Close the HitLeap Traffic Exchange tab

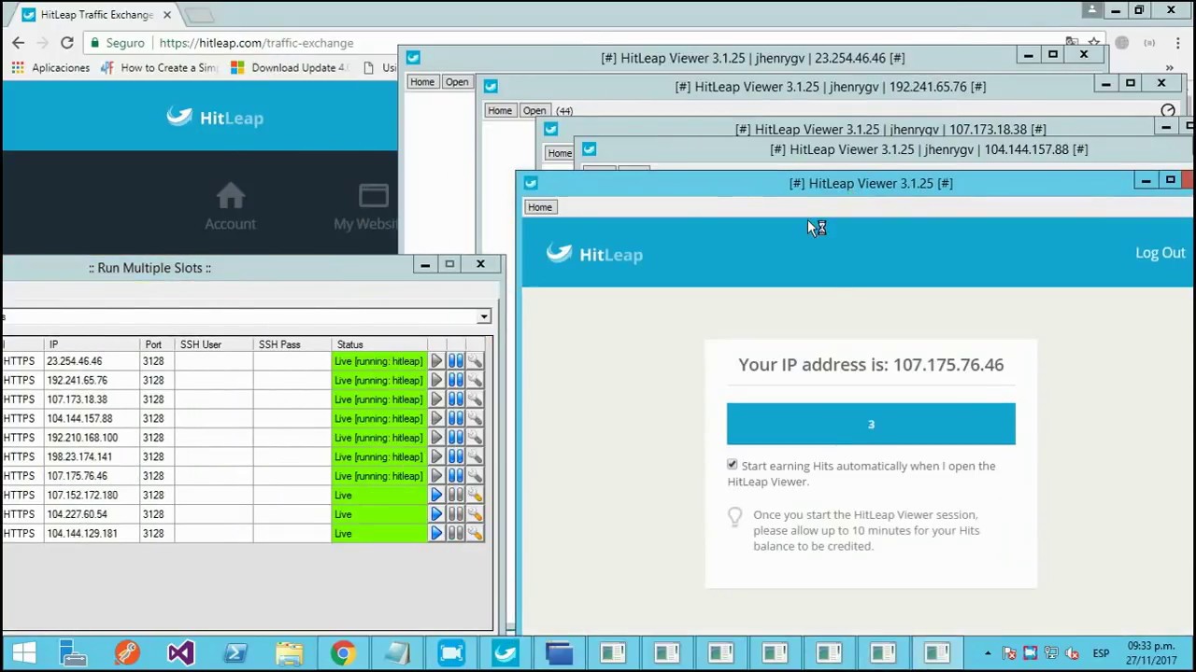click(x=167, y=15)
